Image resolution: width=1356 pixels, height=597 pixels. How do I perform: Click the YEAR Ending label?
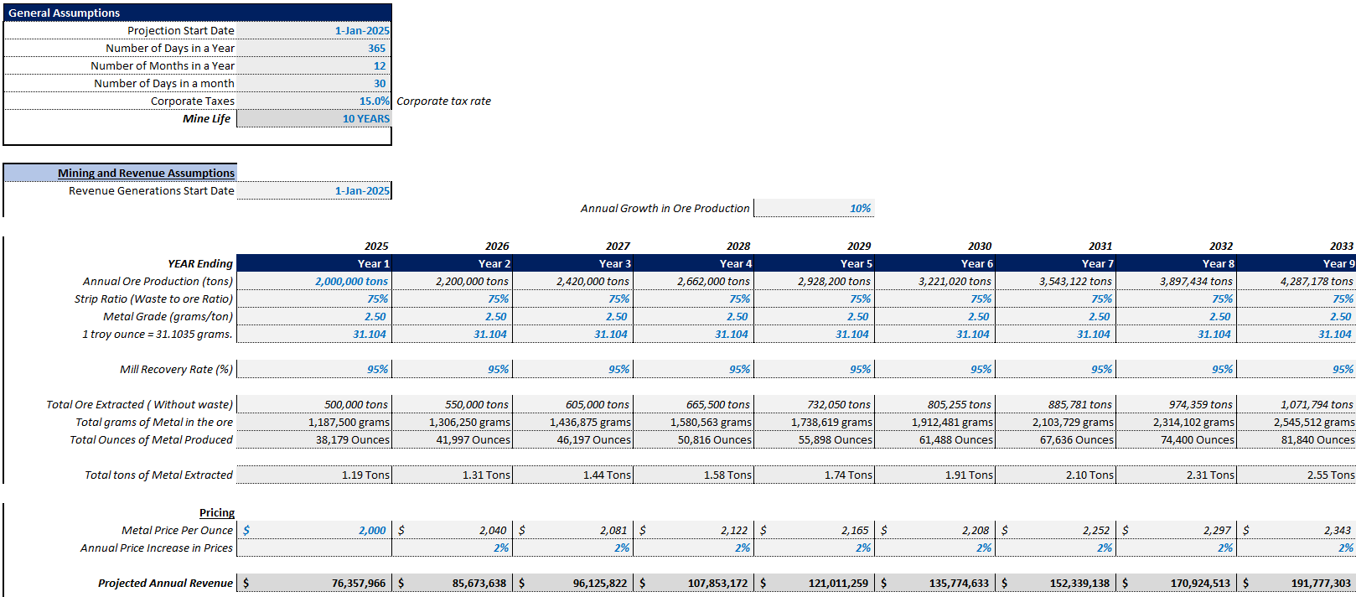coord(200,263)
